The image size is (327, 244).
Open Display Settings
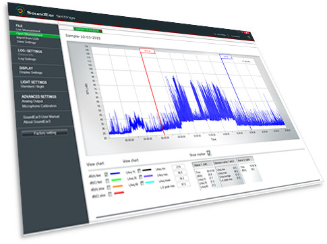coord(31,72)
